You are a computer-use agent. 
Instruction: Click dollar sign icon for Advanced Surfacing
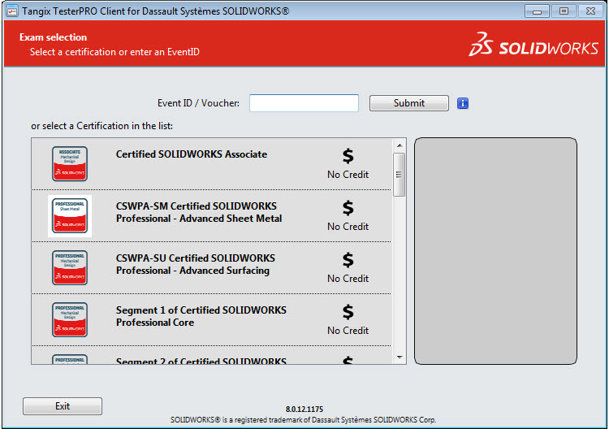point(348,260)
